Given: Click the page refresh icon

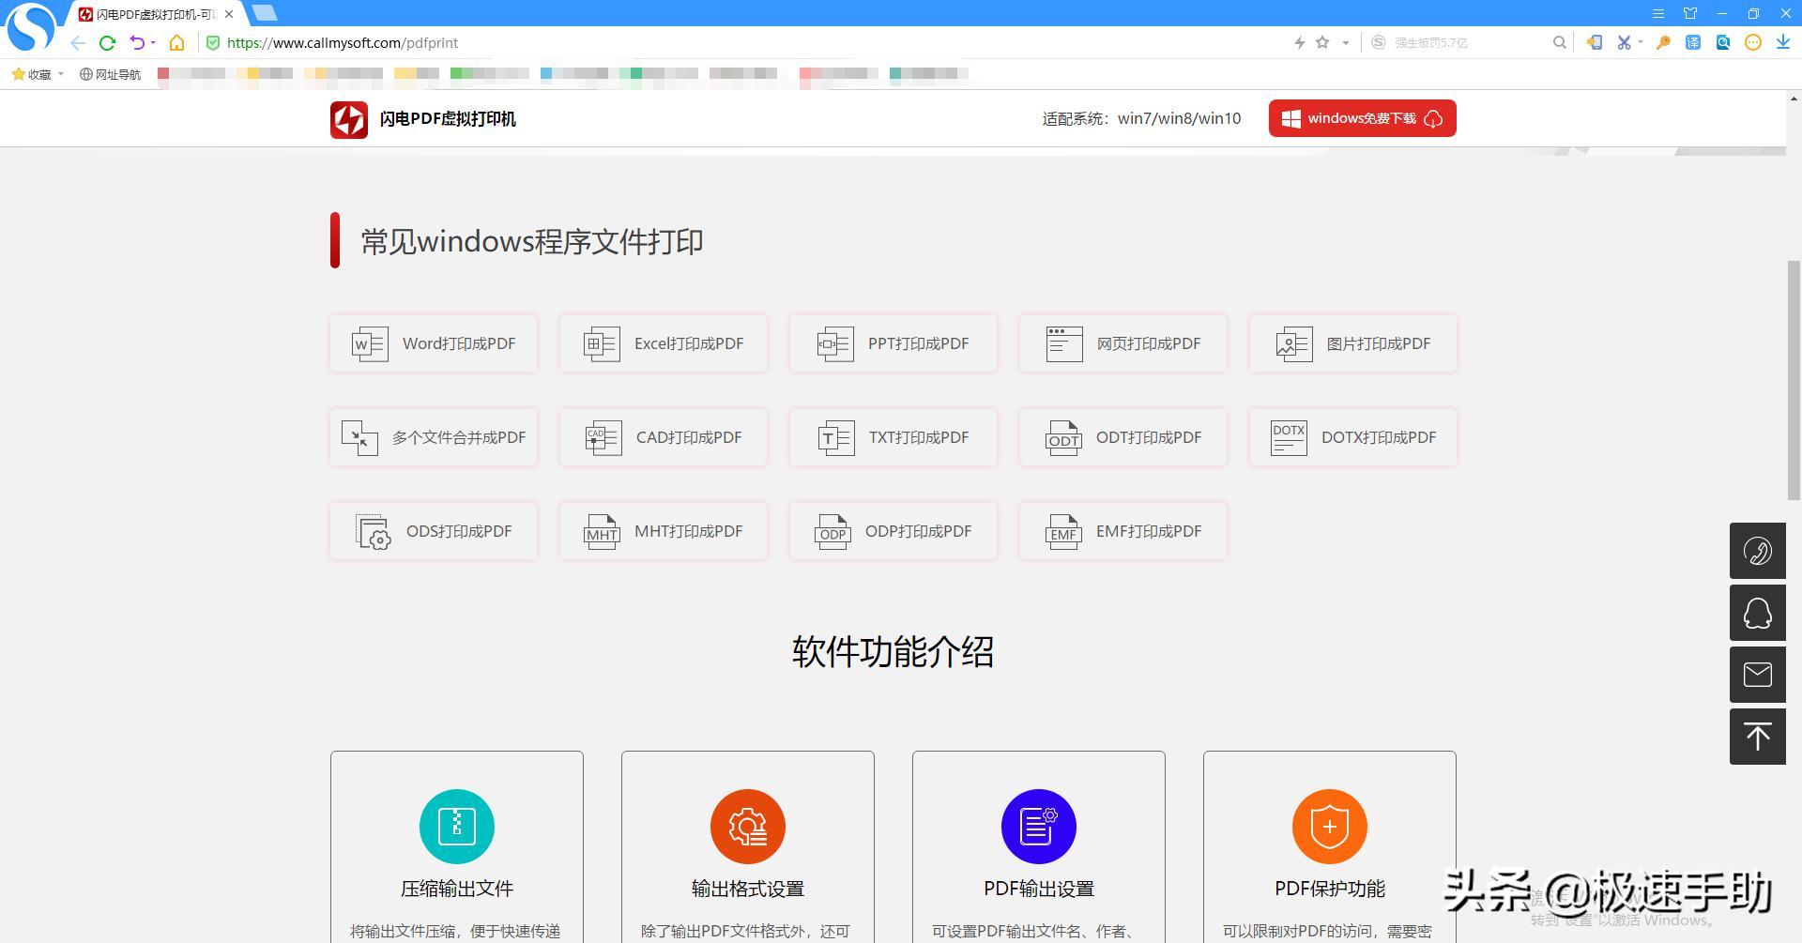Looking at the screenshot, I should point(107,42).
